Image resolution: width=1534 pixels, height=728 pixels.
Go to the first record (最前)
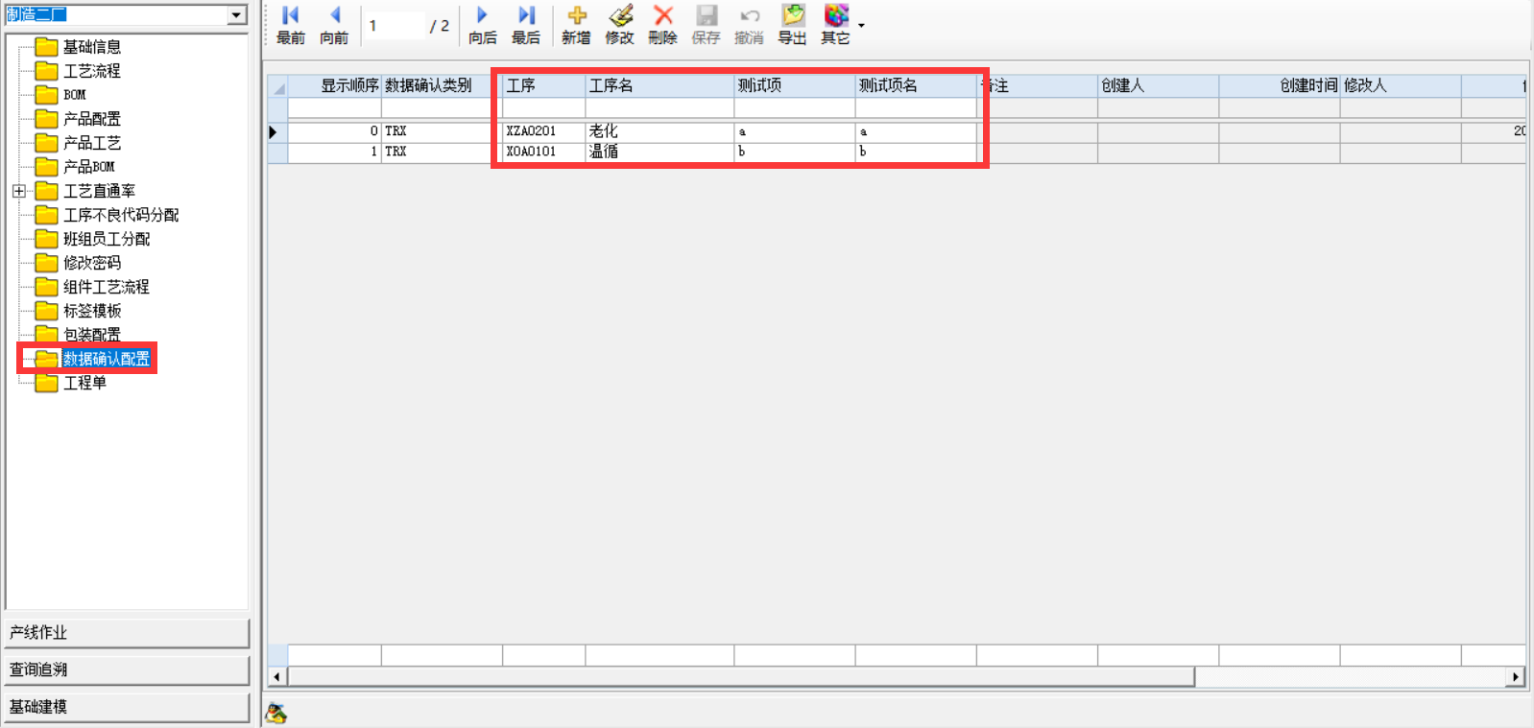(290, 25)
